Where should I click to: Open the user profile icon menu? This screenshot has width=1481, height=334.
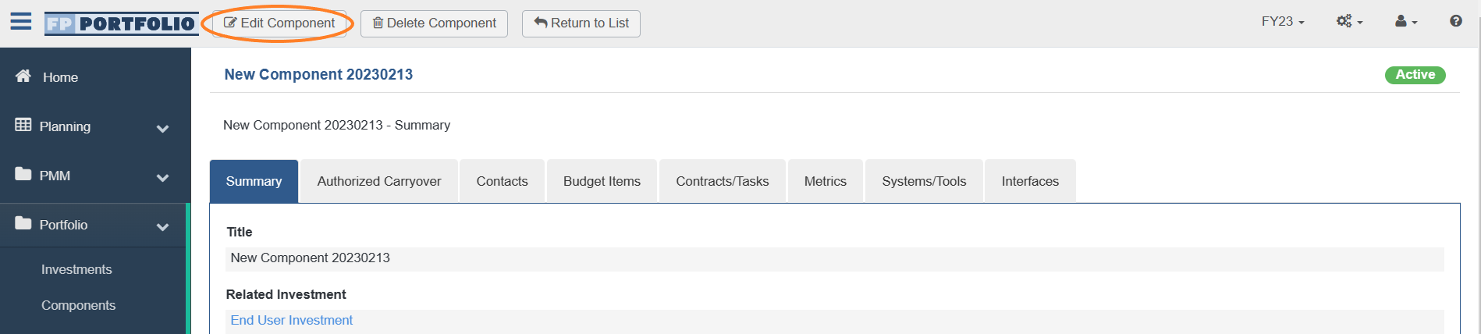click(1406, 22)
